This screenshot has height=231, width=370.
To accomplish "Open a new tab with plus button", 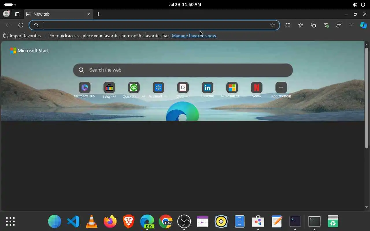I will click(x=99, y=14).
